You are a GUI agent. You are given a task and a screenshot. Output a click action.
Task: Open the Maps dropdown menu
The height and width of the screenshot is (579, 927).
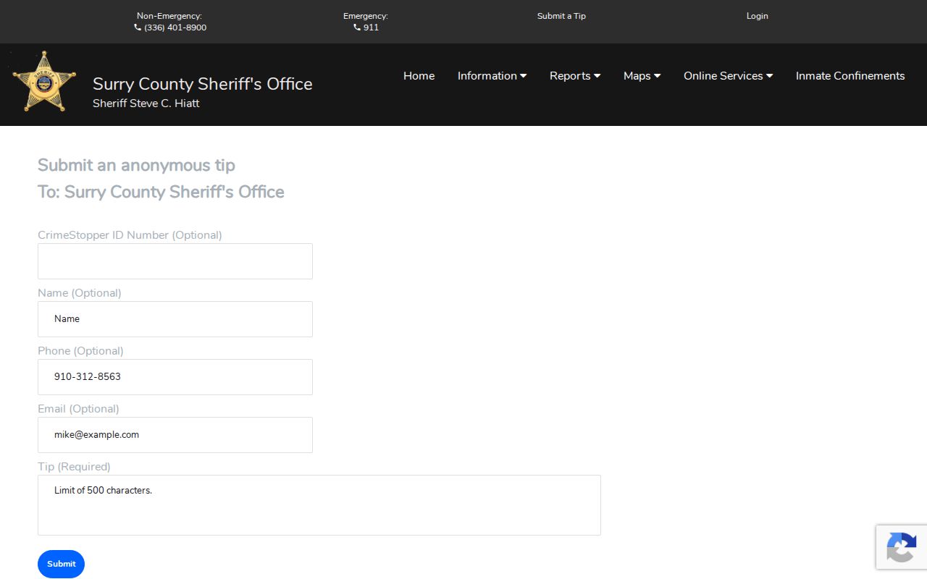coord(642,76)
